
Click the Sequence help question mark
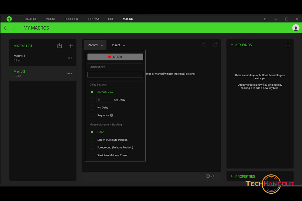pos(111,115)
